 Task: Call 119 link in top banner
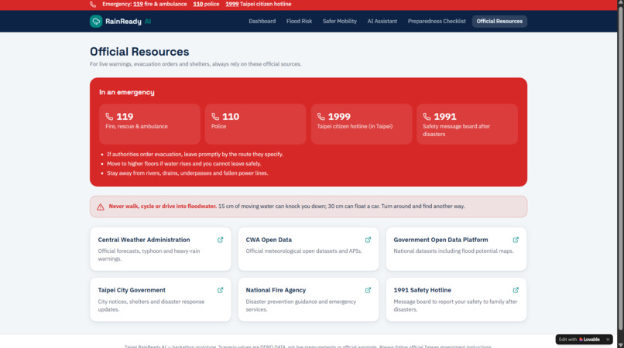pyautogui.click(x=138, y=4)
